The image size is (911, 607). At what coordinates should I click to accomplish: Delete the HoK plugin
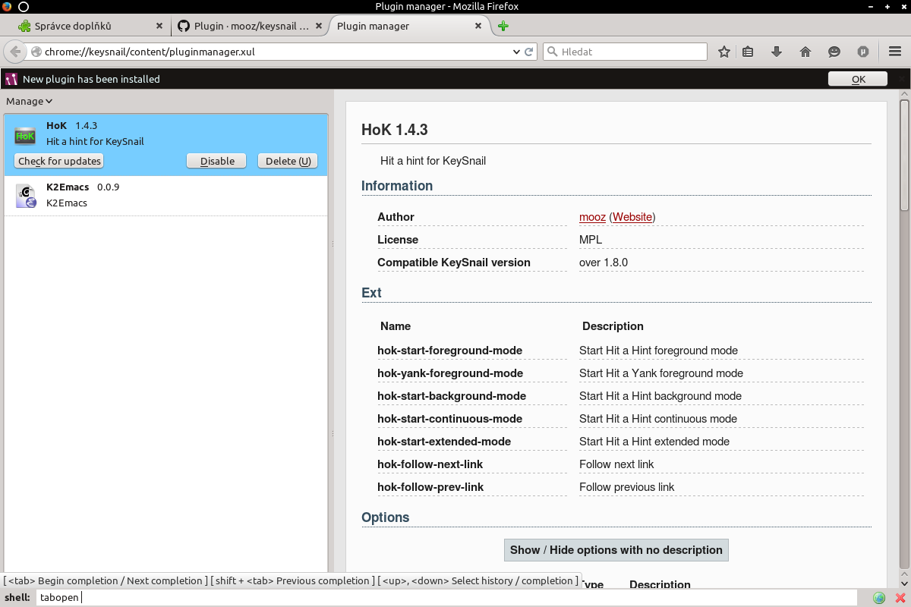pyautogui.click(x=288, y=161)
